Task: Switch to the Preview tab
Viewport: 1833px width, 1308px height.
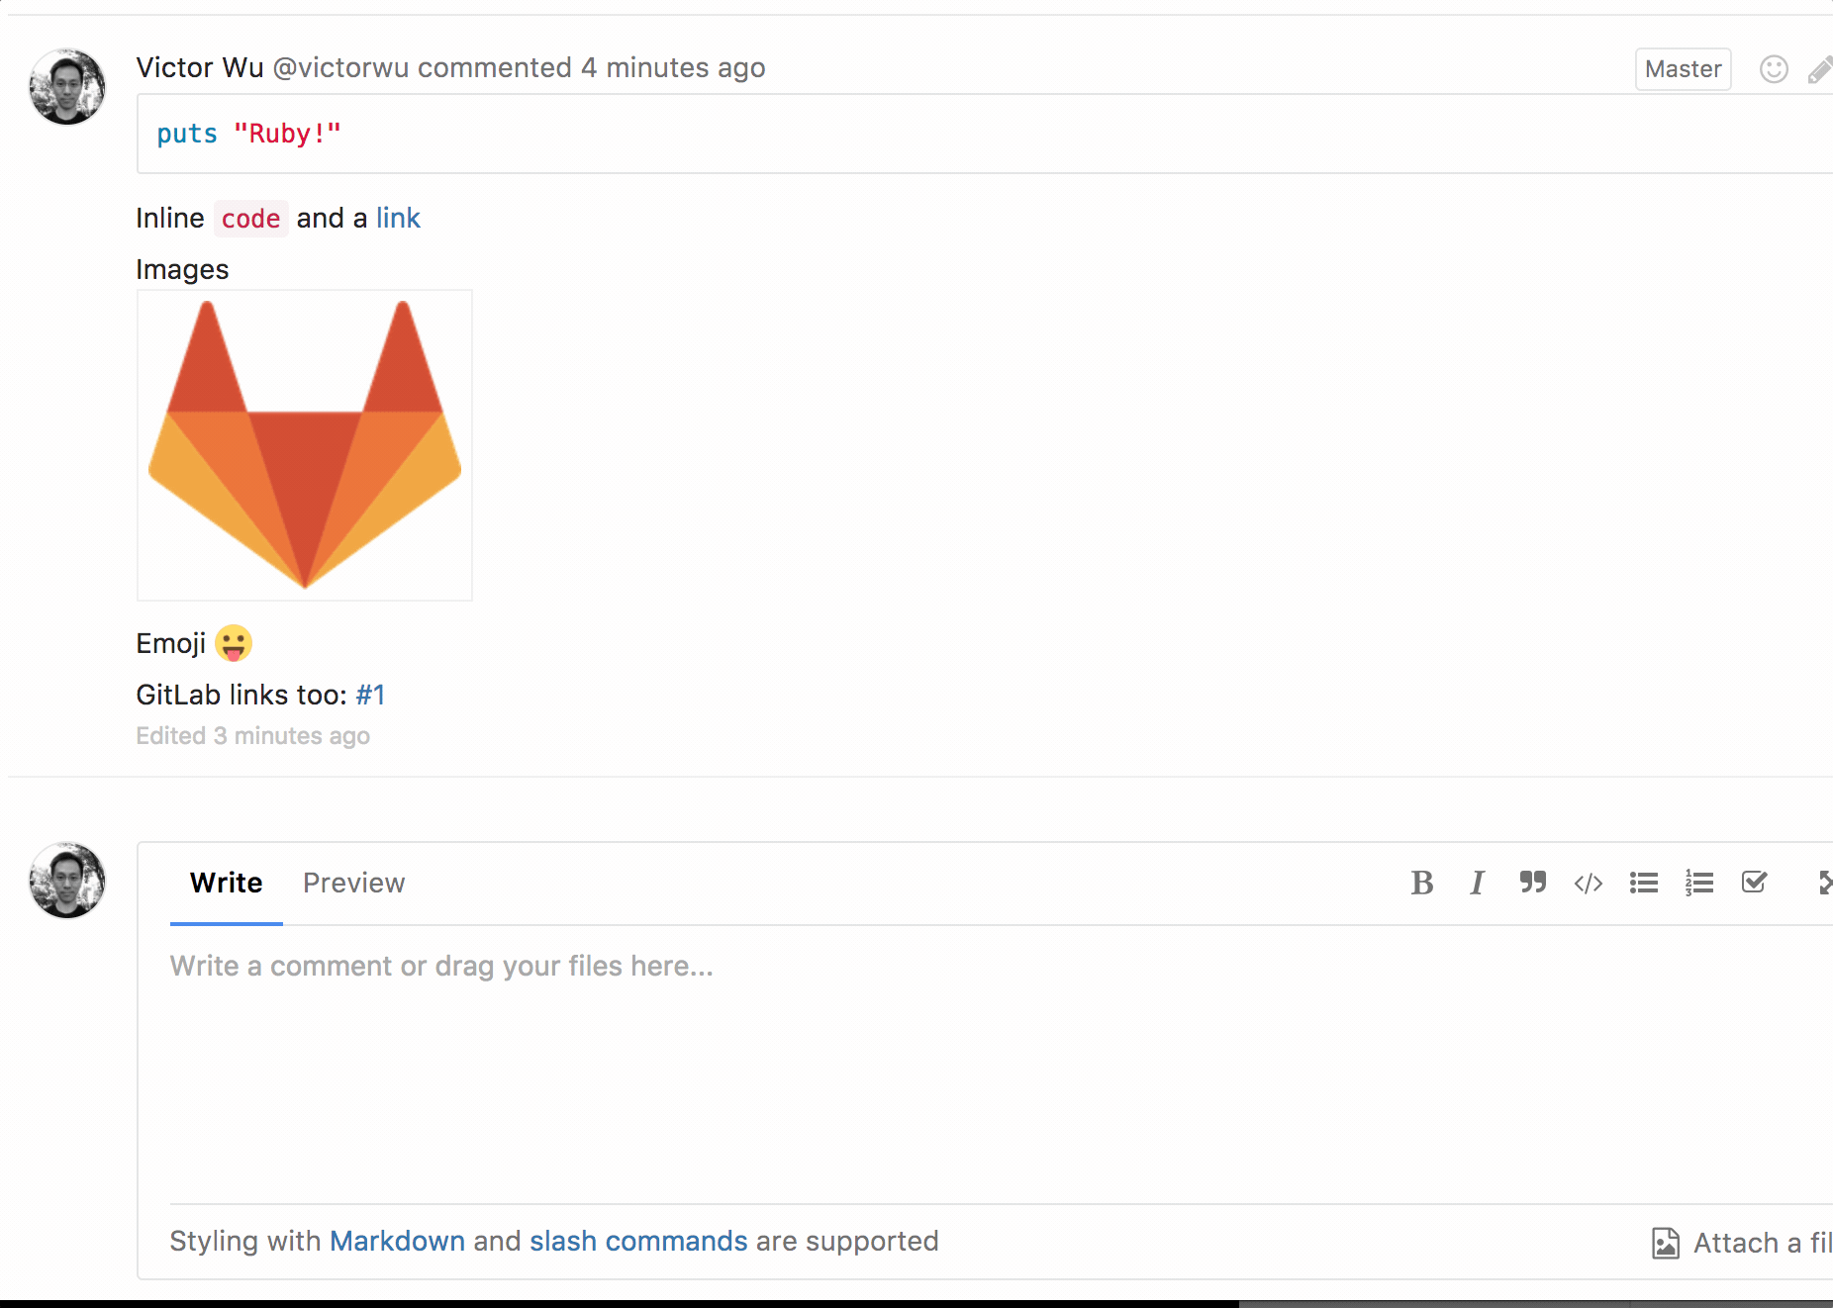Action: click(x=353, y=883)
